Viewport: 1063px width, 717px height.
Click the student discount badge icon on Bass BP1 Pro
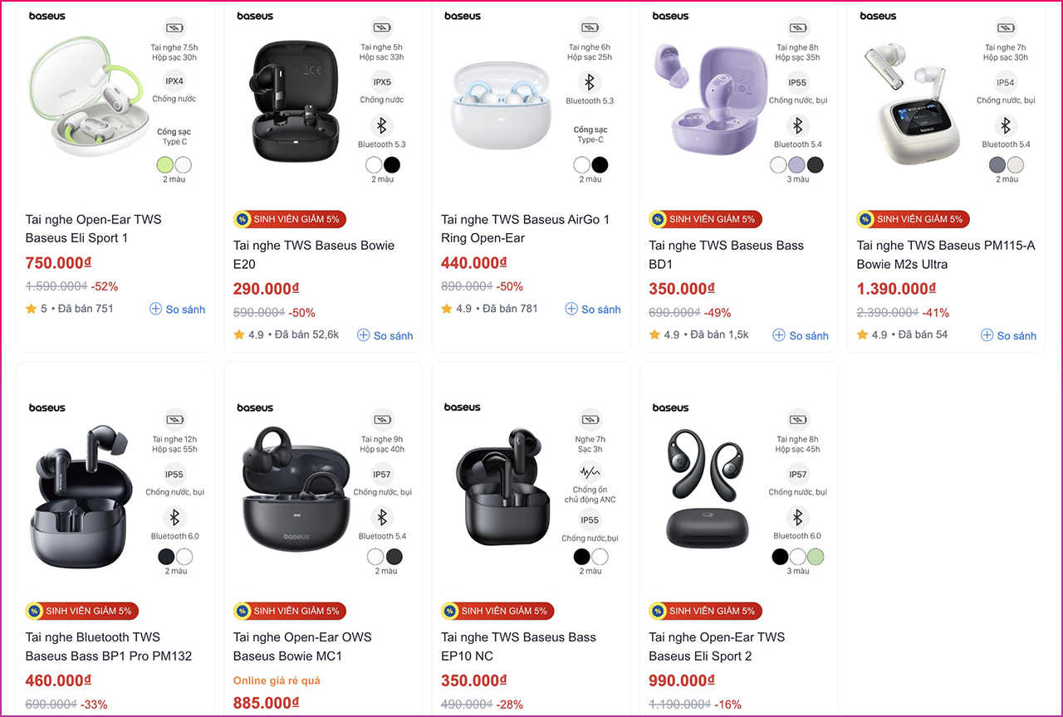coord(34,611)
